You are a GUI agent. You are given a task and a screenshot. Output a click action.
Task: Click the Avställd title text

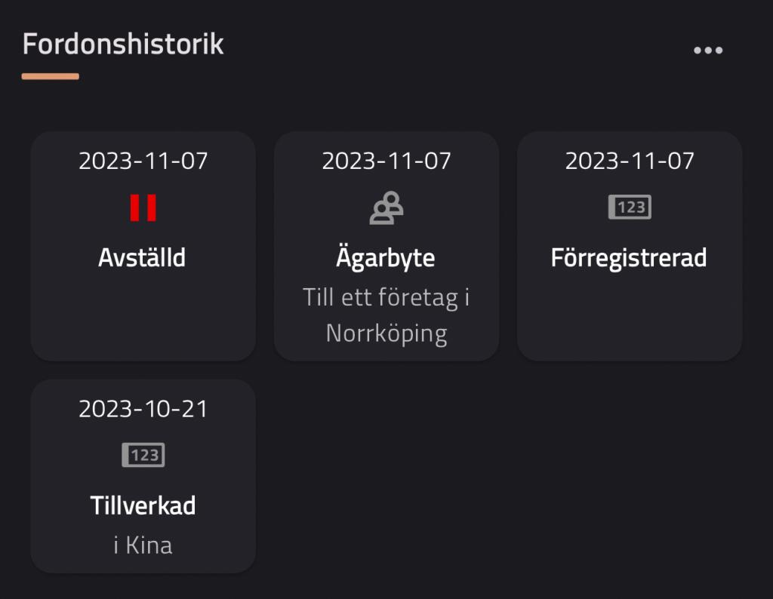[x=142, y=258]
